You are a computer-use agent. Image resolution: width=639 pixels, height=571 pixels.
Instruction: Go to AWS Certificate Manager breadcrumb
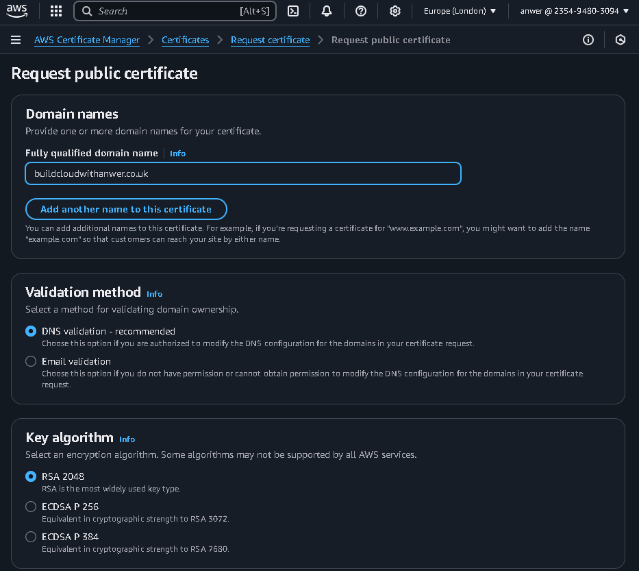[x=87, y=40]
